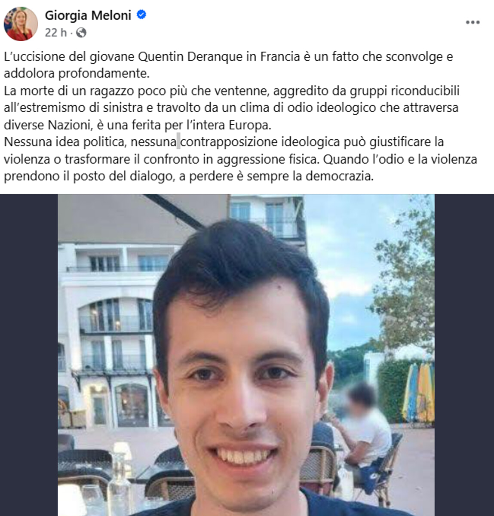Click the dark right margin beside the photo
Image resolution: width=494 pixels, height=516 pixels.
tap(464, 355)
